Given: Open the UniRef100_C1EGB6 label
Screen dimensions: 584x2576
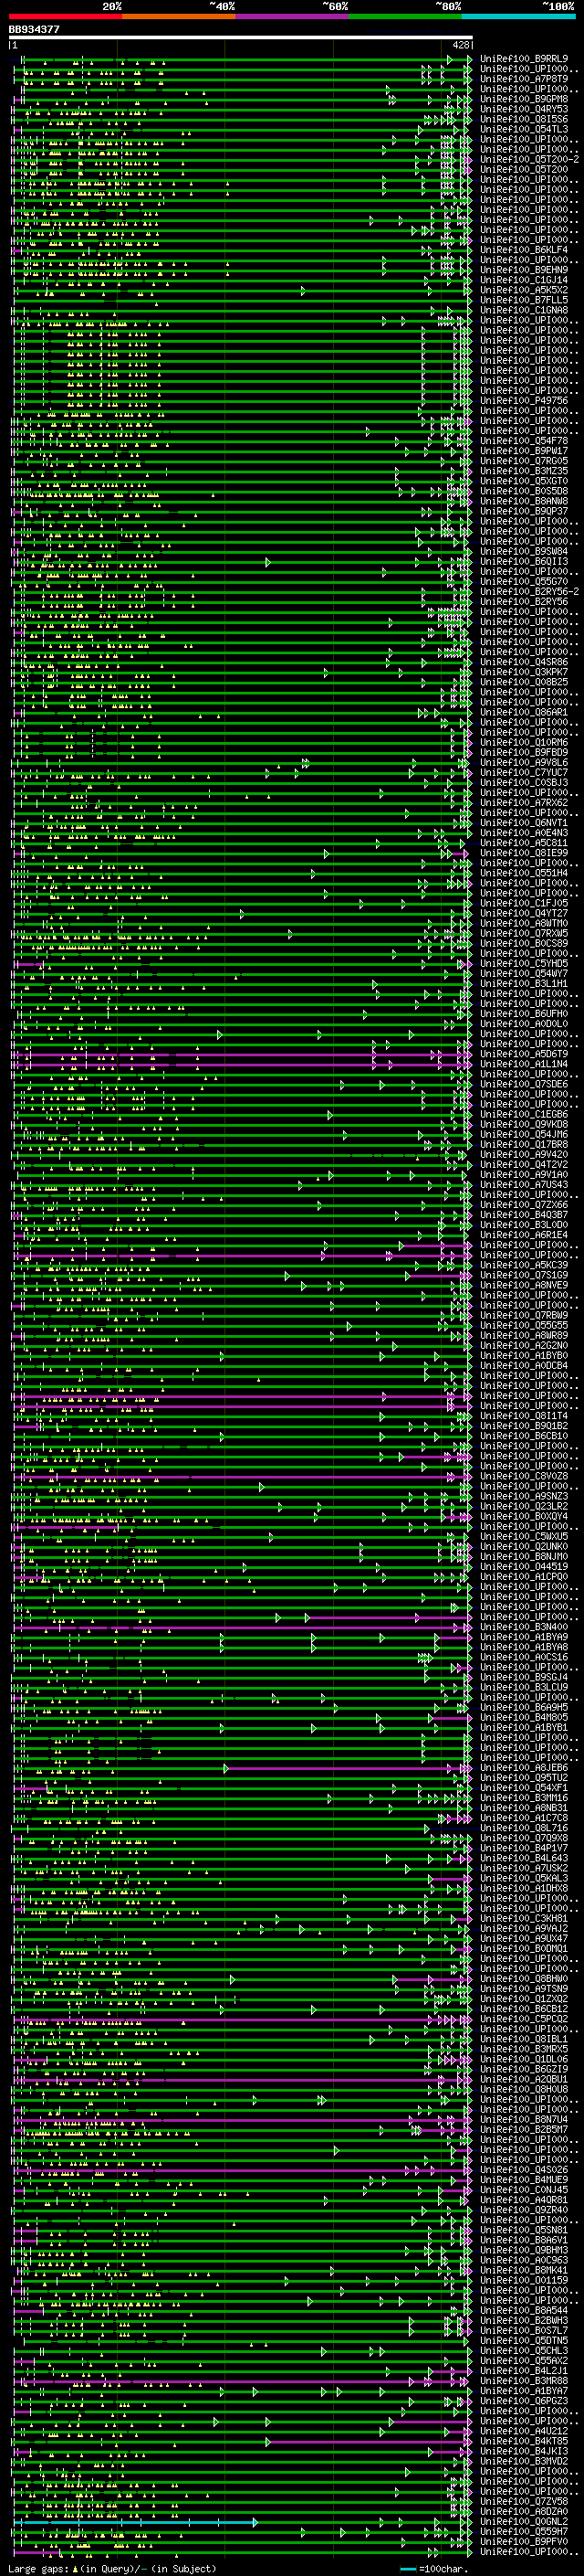Looking at the screenshot, I should (x=524, y=1114).
